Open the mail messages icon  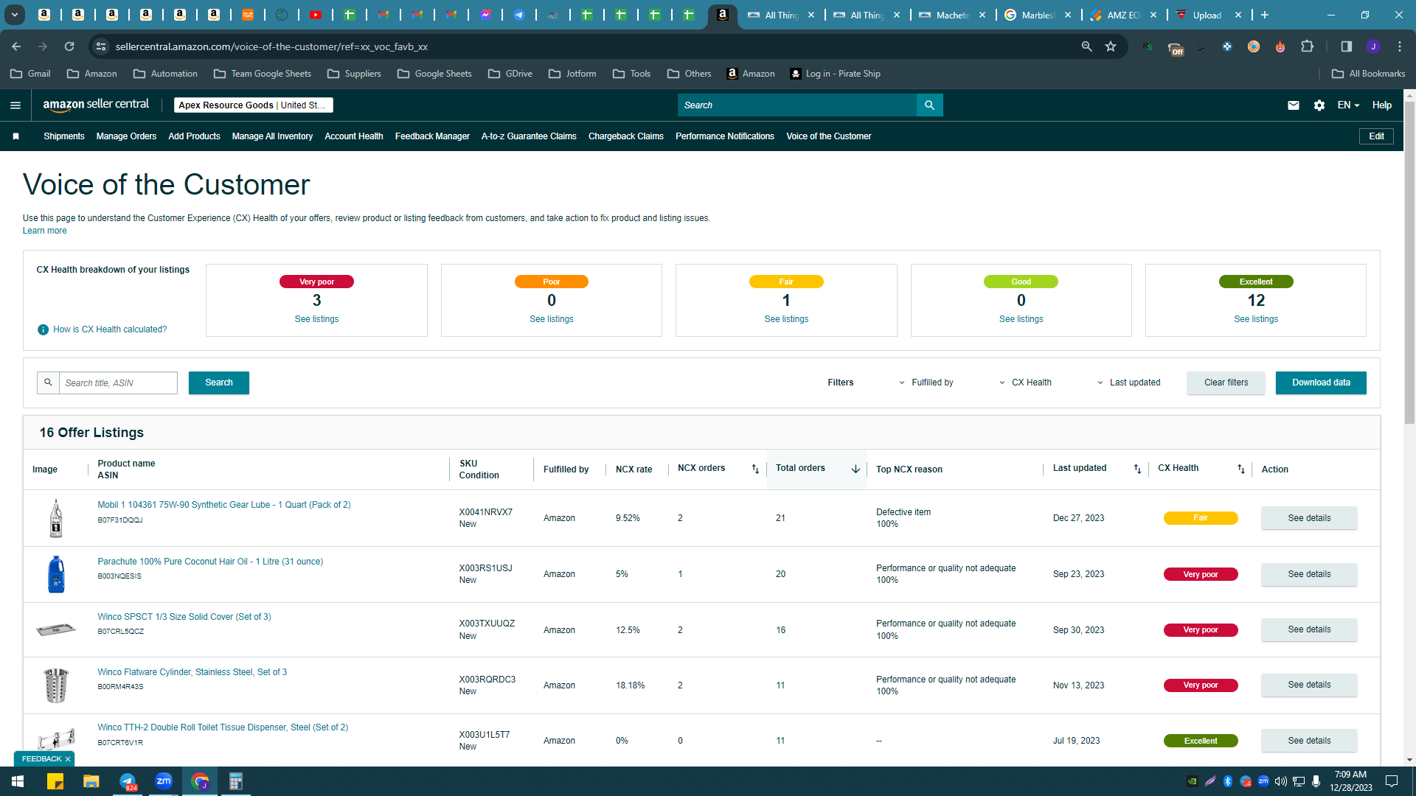click(x=1293, y=105)
